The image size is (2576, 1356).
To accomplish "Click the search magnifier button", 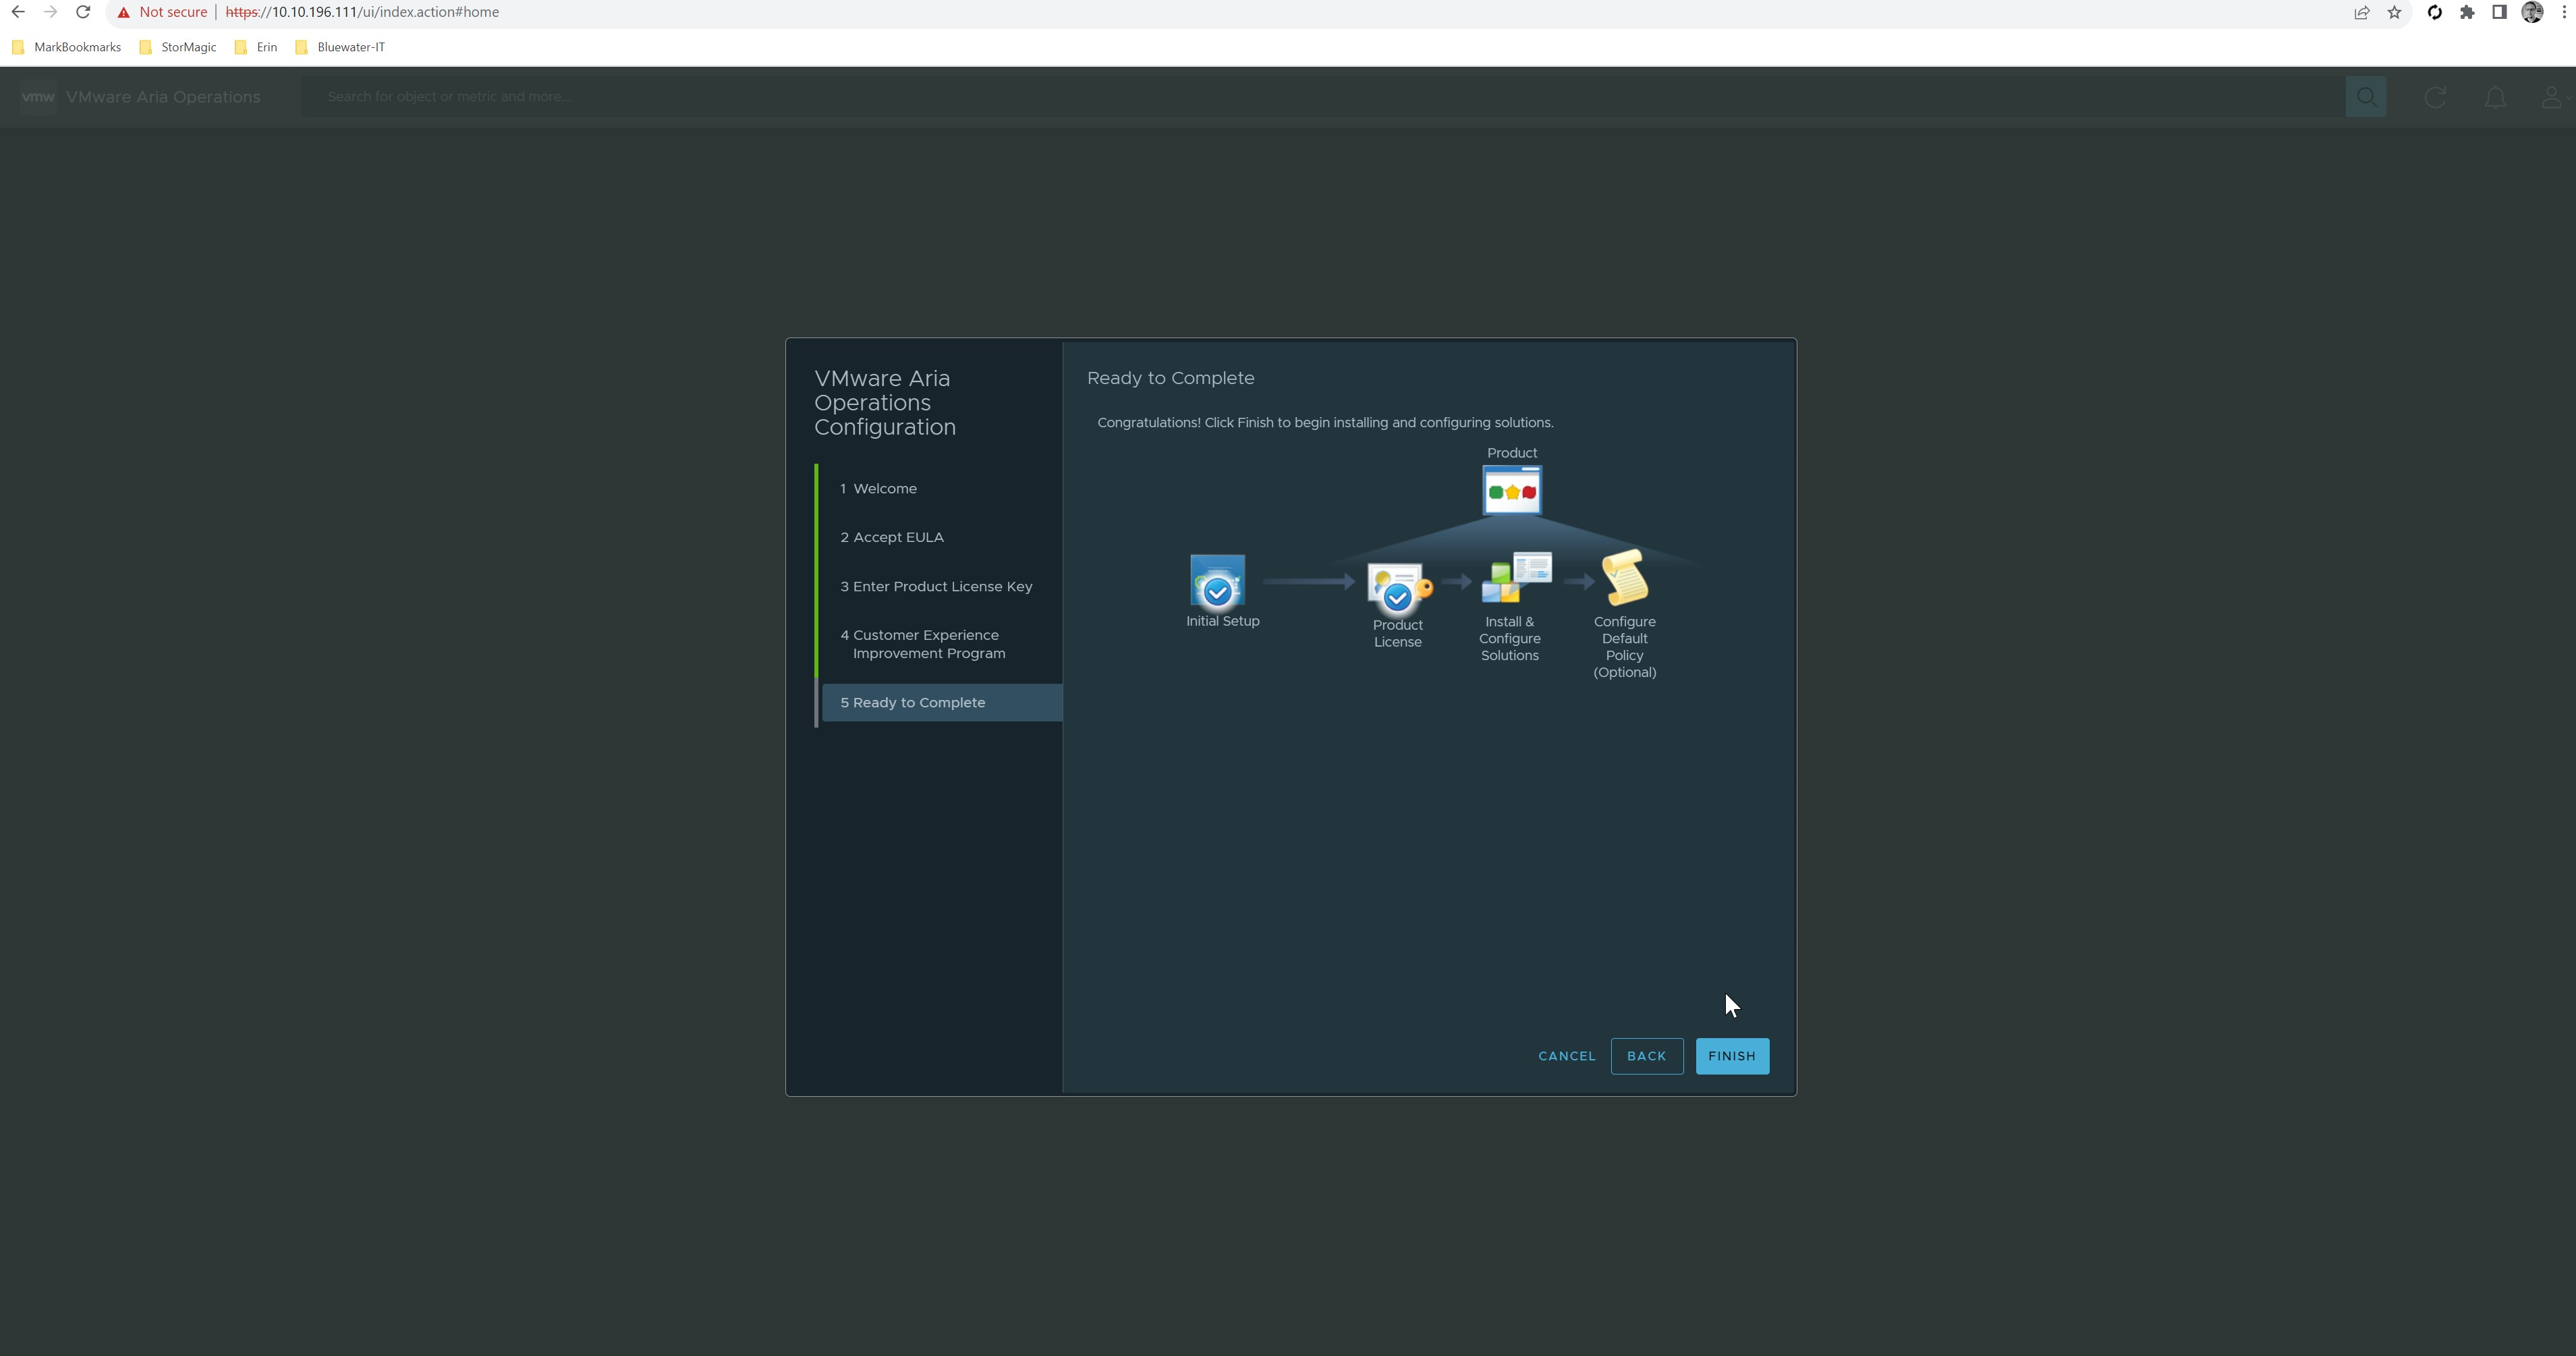I will (2366, 97).
